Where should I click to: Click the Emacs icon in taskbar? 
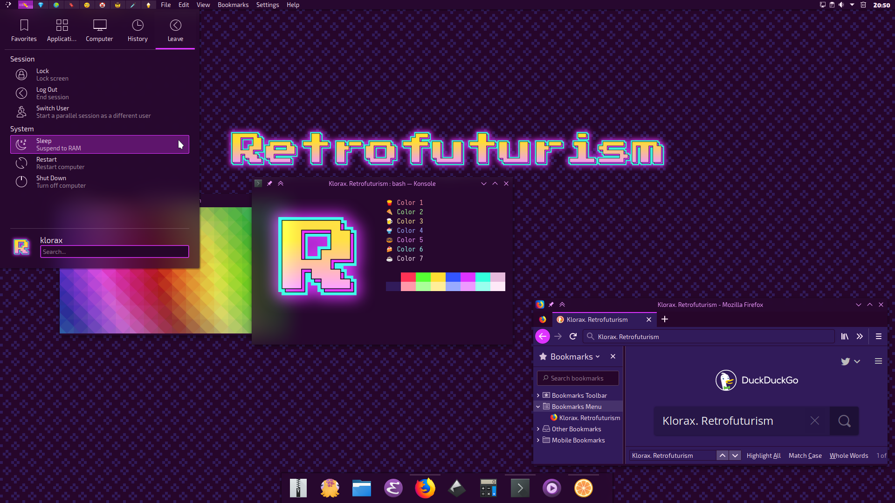[x=393, y=488]
